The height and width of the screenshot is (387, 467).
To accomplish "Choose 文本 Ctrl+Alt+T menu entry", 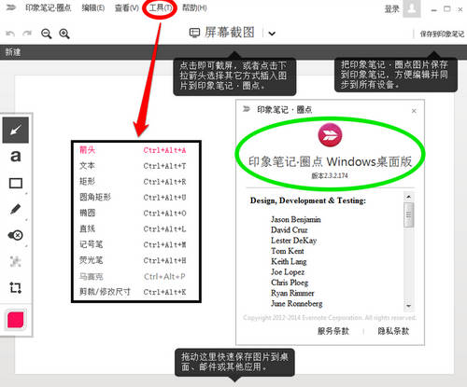I will pos(133,166).
